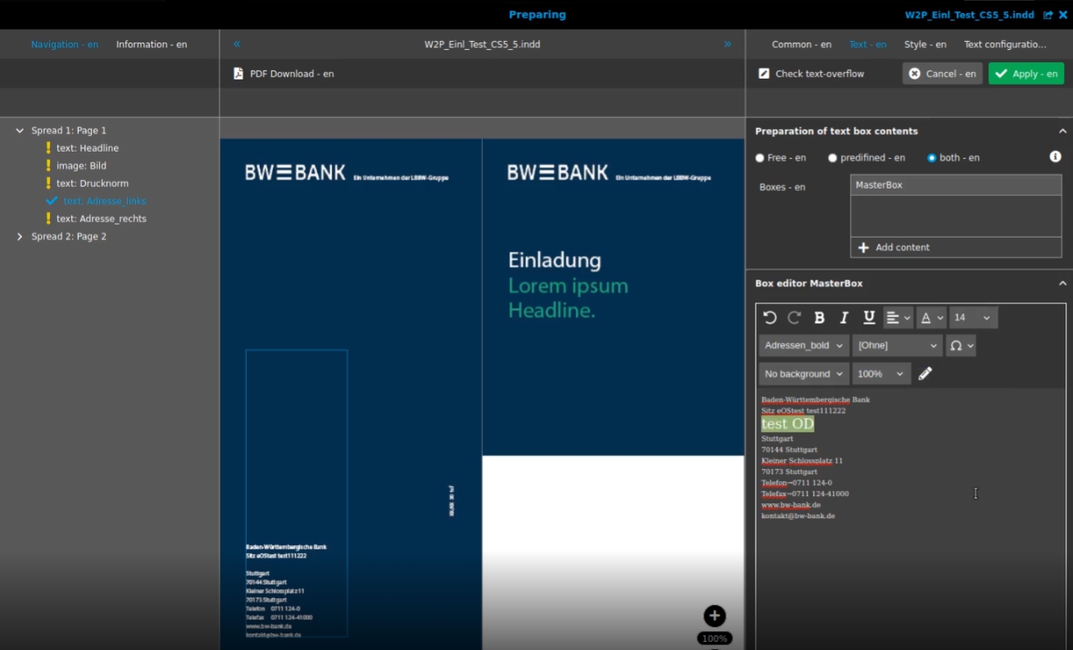
Task: Select the 'Free - en' radio option
Action: click(x=760, y=158)
